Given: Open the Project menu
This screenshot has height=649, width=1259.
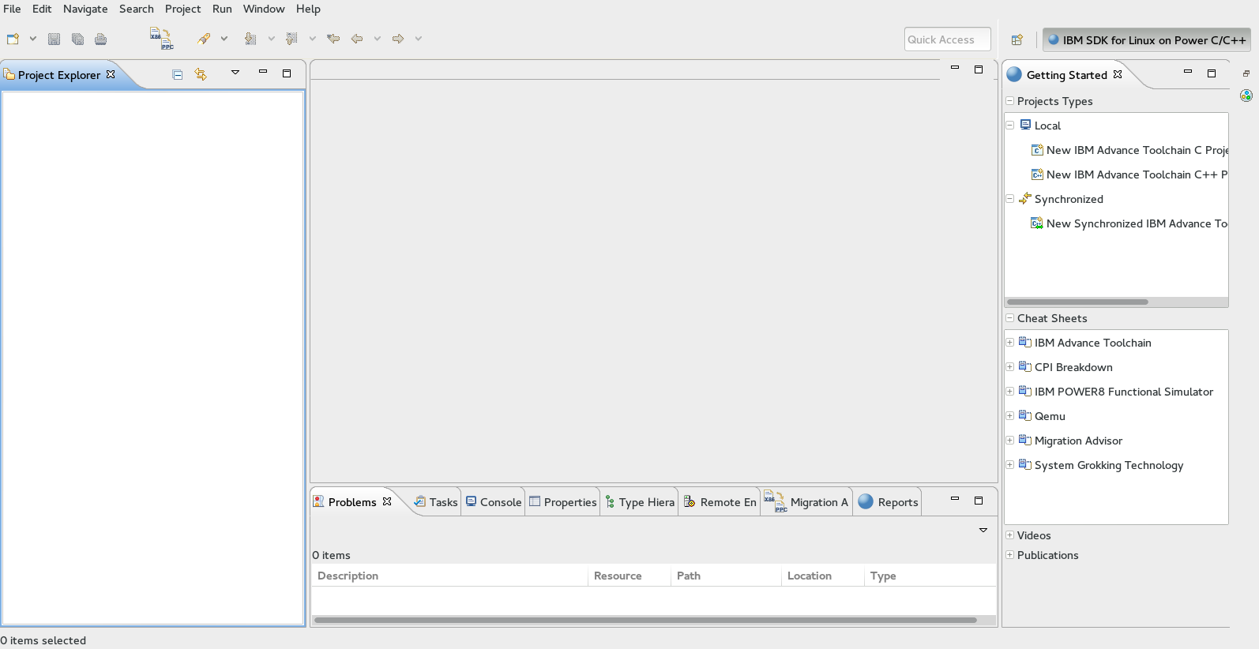Looking at the screenshot, I should [x=183, y=9].
